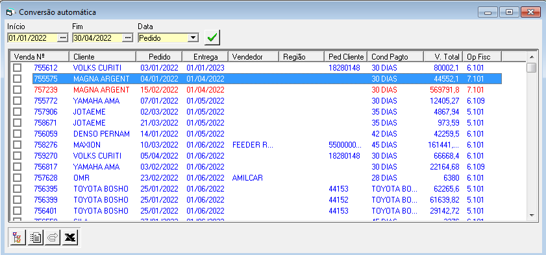Click sale number 759270
The height and width of the screenshot is (255, 546).
45,156
